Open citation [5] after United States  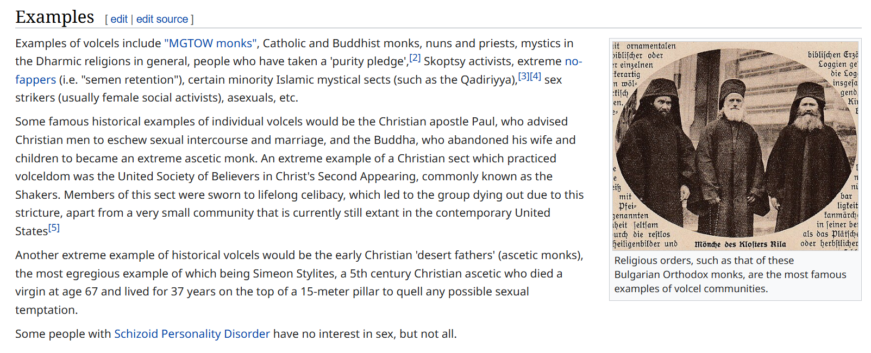54,228
